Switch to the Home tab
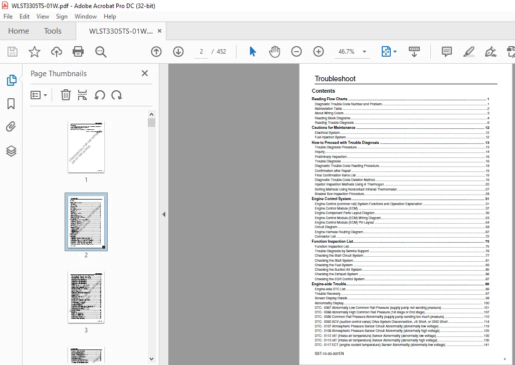Viewport: 515px width, 365px height. coord(19,31)
